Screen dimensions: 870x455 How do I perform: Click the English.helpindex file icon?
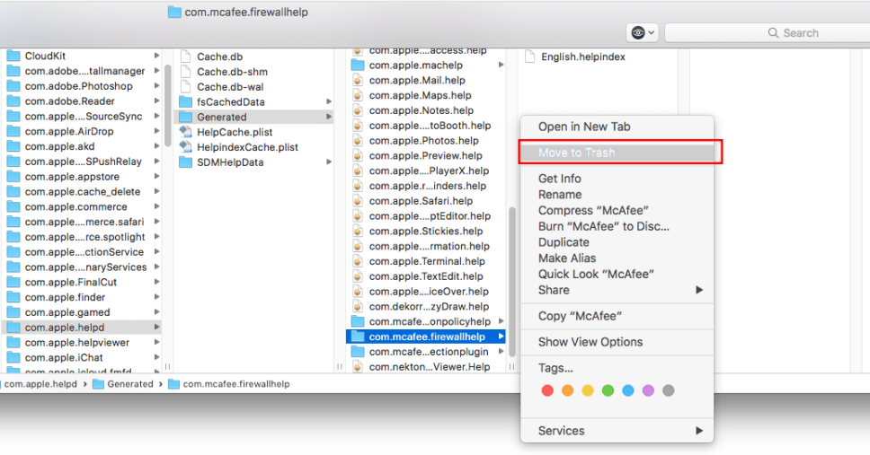tap(530, 57)
